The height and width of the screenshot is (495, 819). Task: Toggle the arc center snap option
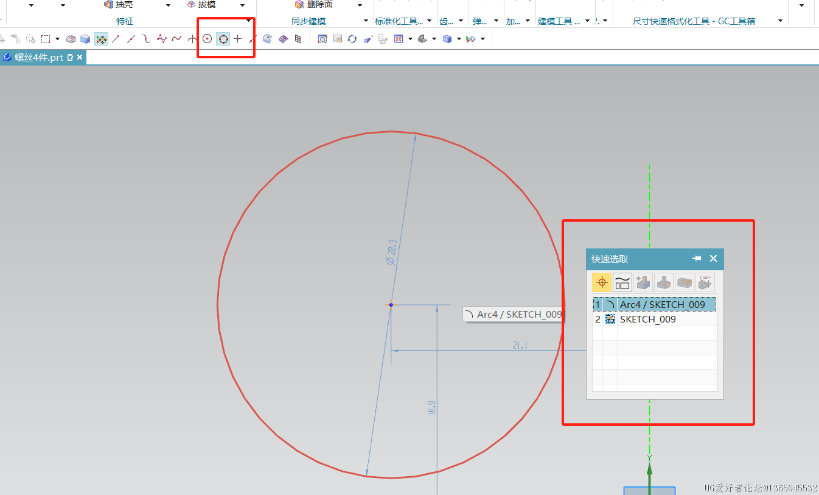pyautogui.click(x=207, y=39)
